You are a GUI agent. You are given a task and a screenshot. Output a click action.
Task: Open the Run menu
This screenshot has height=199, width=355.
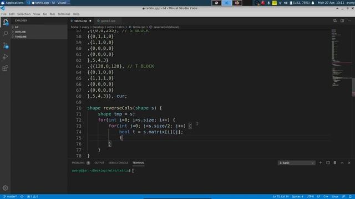pos(52,14)
